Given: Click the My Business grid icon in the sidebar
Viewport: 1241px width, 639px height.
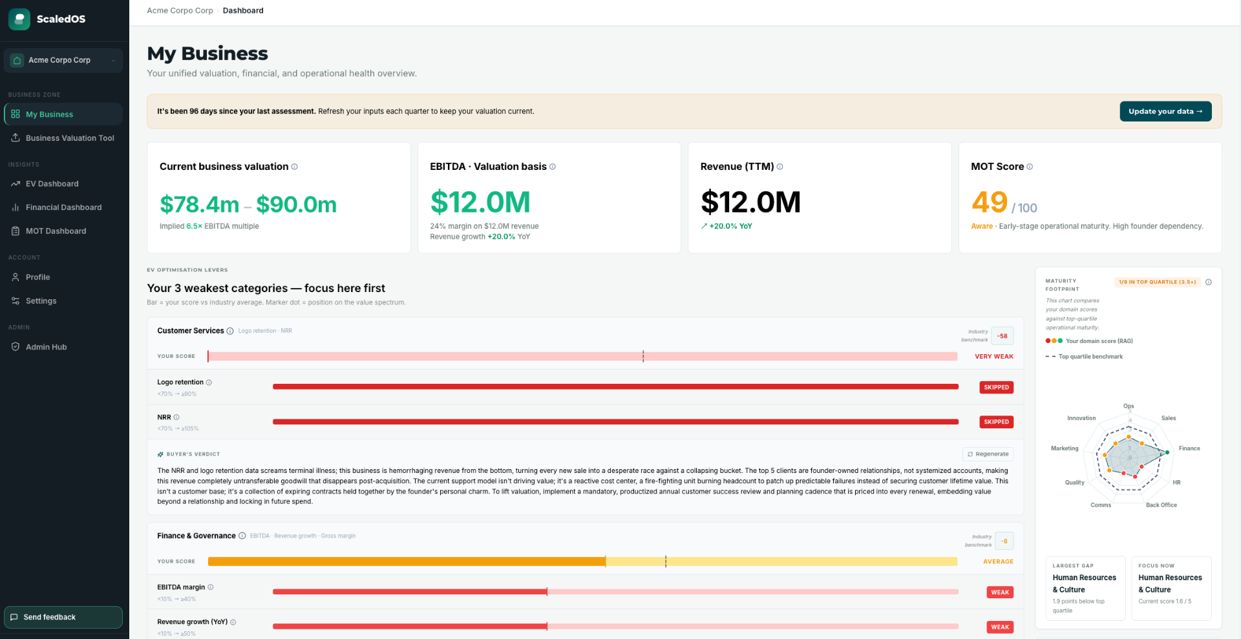Looking at the screenshot, I should (x=16, y=114).
